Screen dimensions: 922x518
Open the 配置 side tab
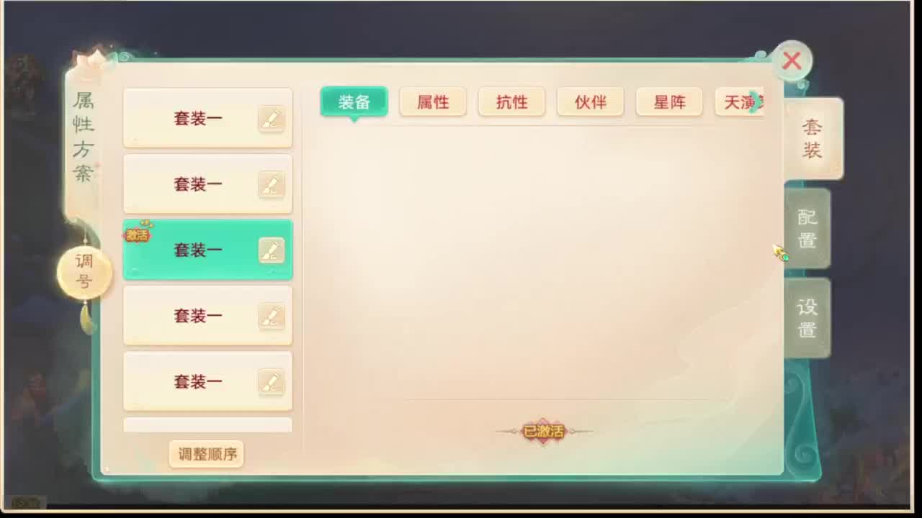pyautogui.click(x=807, y=229)
